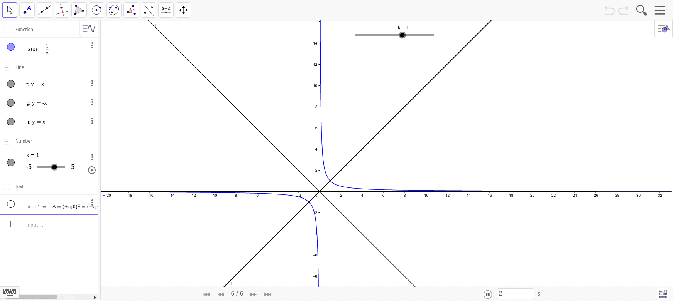Click the algebra Input field
The height and width of the screenshot is (301, 673).
[59, 225]
